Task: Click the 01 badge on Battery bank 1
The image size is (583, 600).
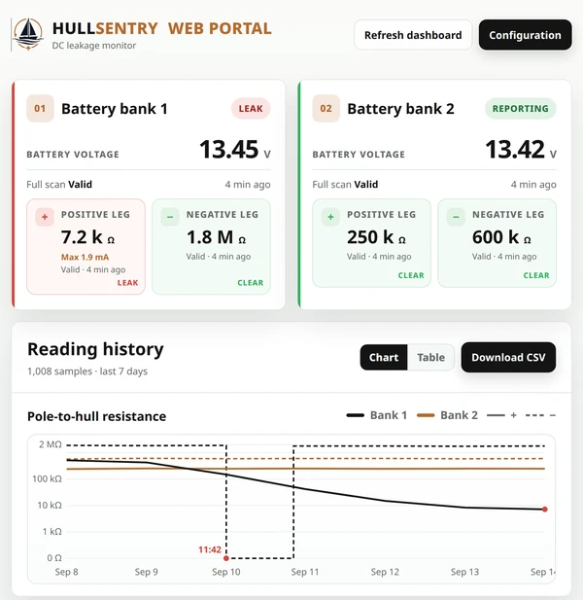Action: coord(40,109)
